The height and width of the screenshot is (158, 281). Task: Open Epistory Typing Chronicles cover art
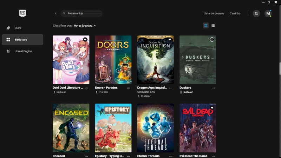(x=113, y=128)
